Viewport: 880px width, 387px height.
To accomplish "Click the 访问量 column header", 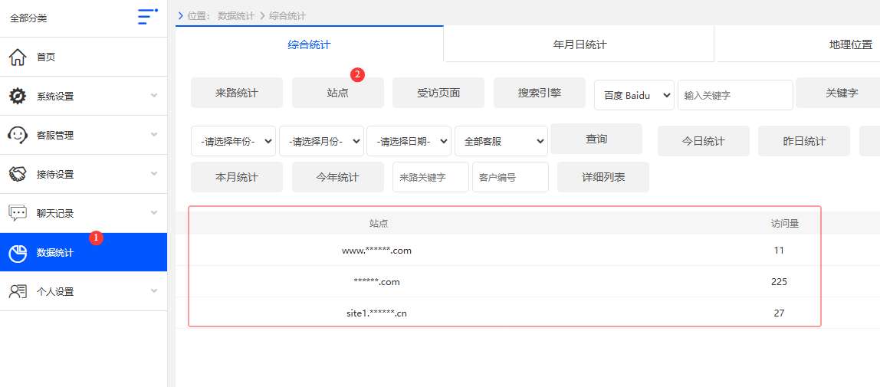I will pyautogui.click(x=785, y=223).
